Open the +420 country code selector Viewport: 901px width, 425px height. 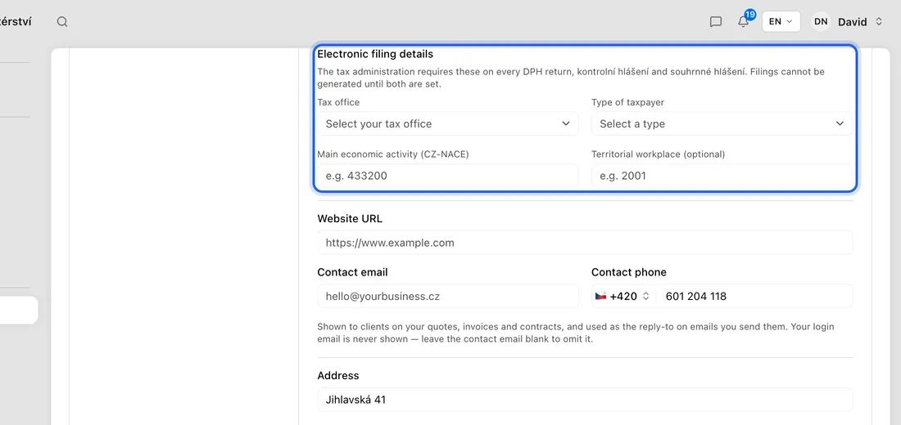tap(623, 297)
